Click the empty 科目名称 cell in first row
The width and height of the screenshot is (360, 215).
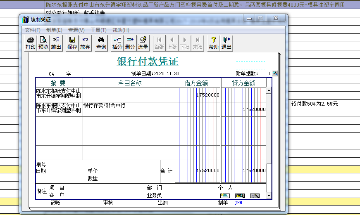pyautogui.click(x=129, y=95)
